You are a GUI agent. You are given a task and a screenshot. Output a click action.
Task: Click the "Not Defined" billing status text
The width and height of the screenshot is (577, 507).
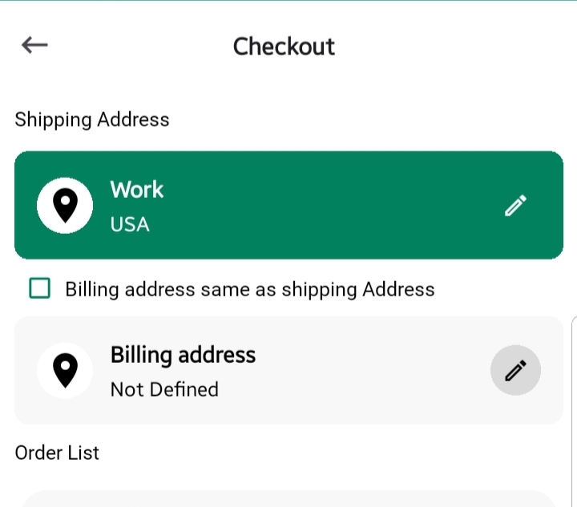pyautogui.click(x=164, y=389)
